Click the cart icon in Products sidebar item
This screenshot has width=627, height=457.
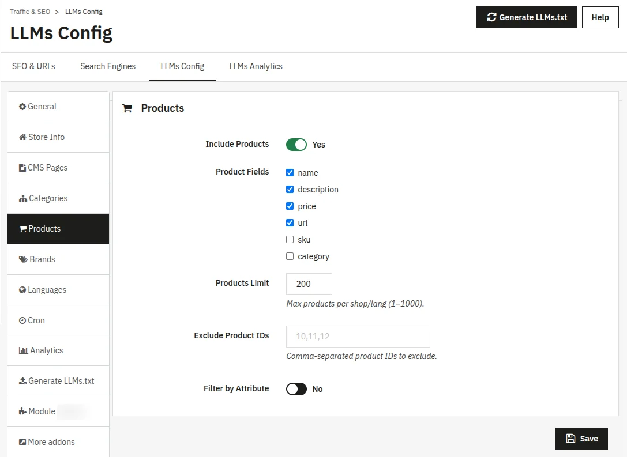[x=23, y=229]
